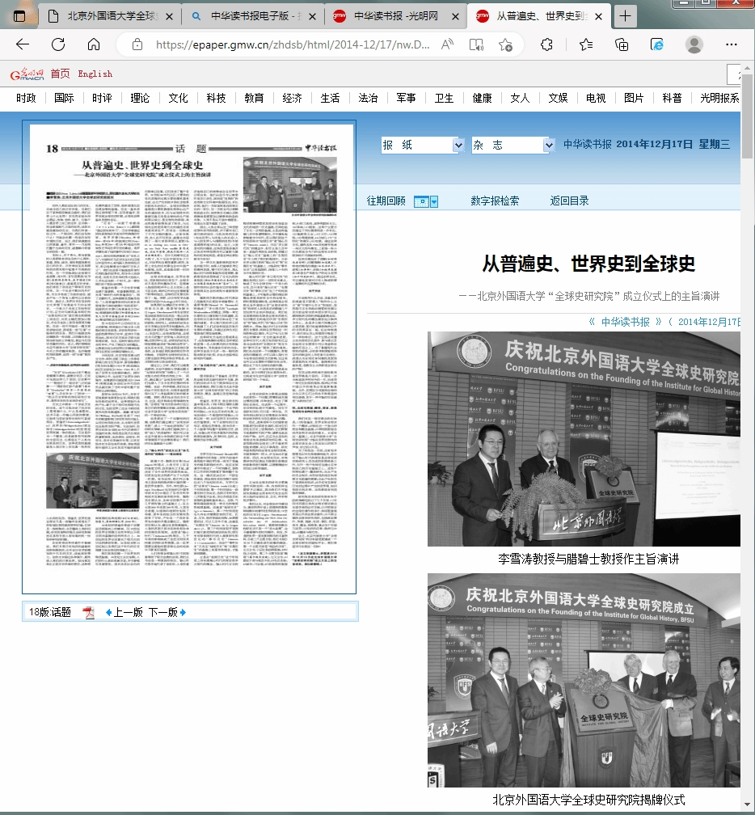Click the user profile avatar icon
The width and height of the screenshot is (755, 815).
coord(694,45)
